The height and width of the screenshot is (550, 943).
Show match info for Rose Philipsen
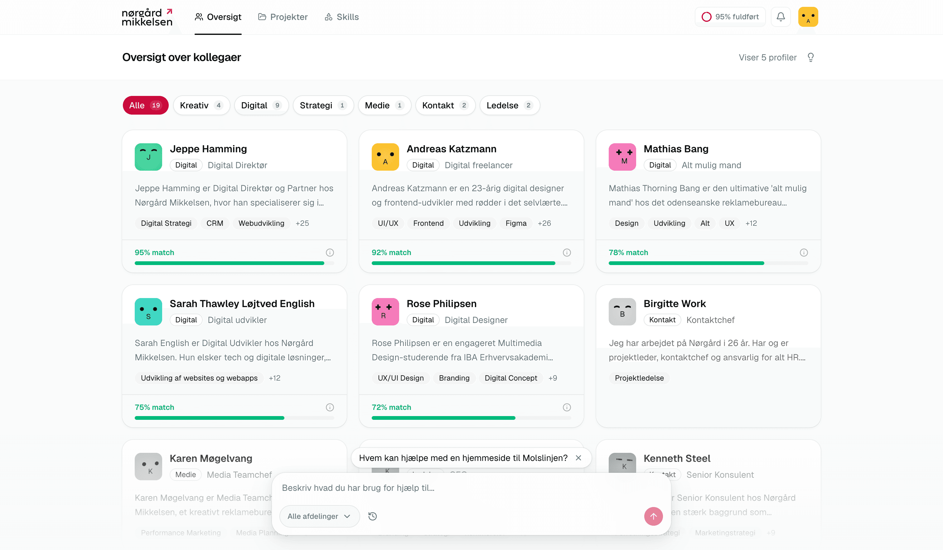click(x=567, y=407)
